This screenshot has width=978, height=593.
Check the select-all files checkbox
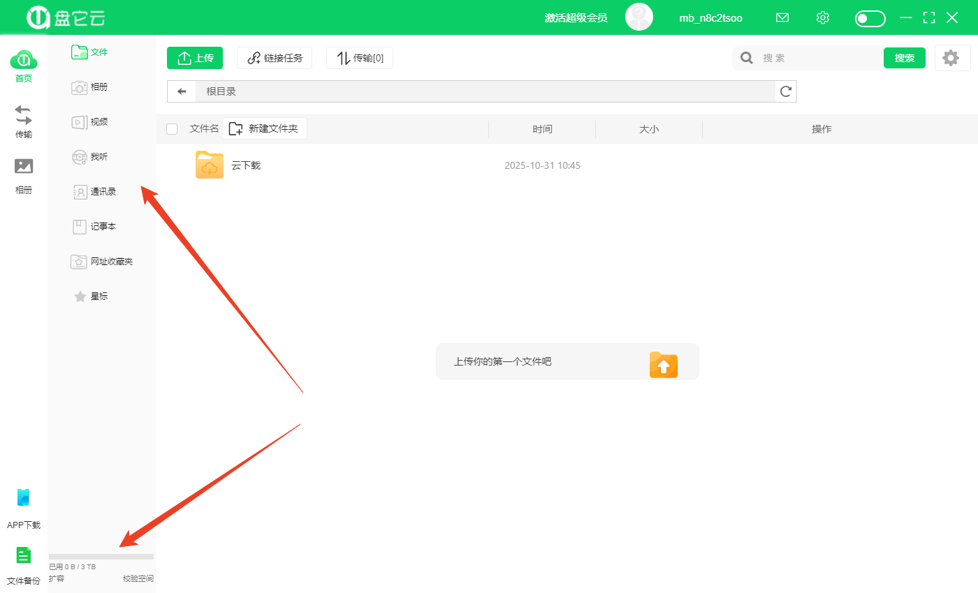click(172, 129)
